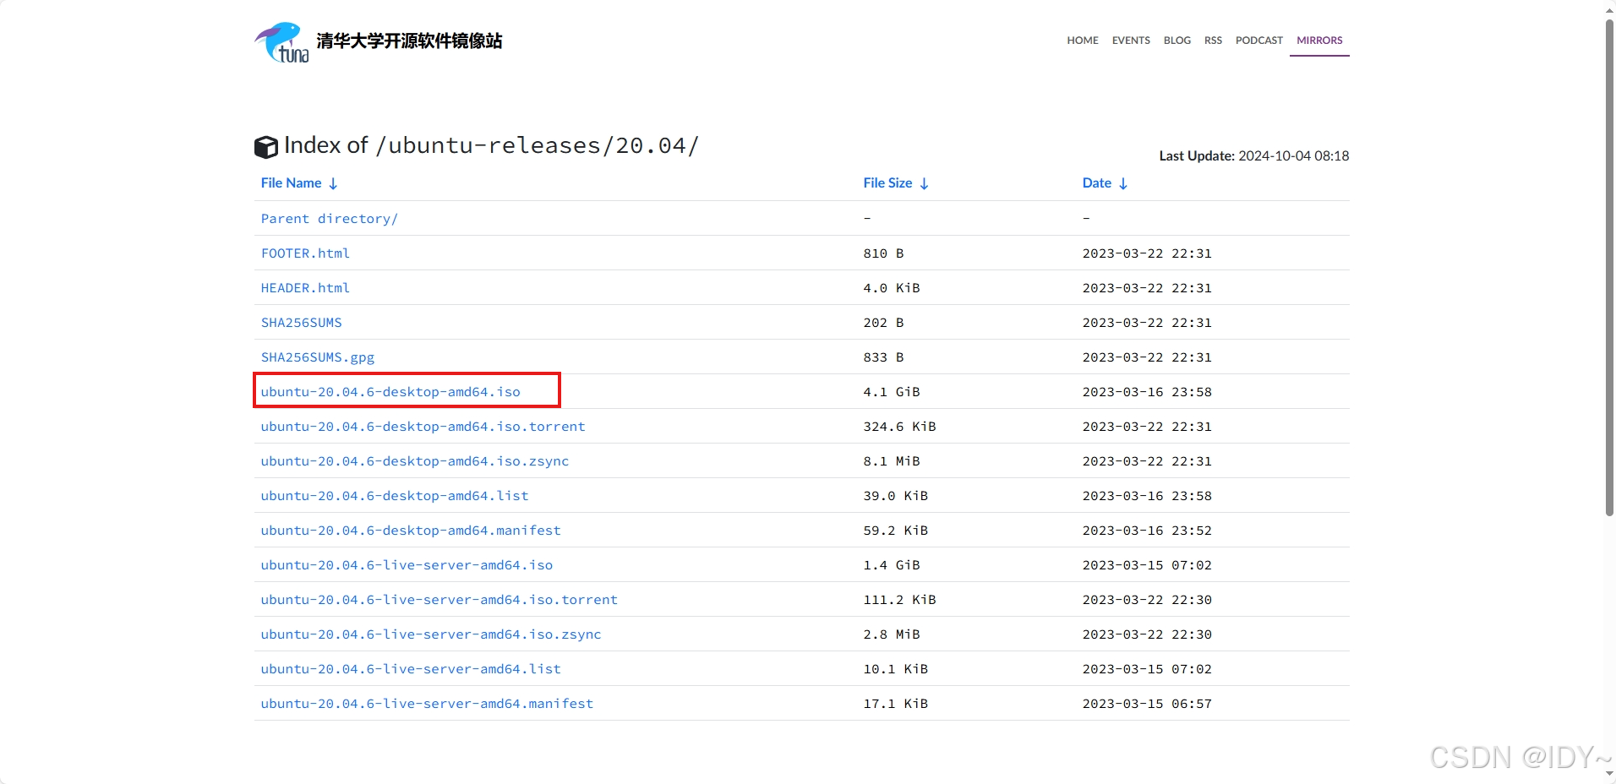
Task: Click the Index of /ubuntu-releases/20.04/ heading
Action: tap(491, 145)
